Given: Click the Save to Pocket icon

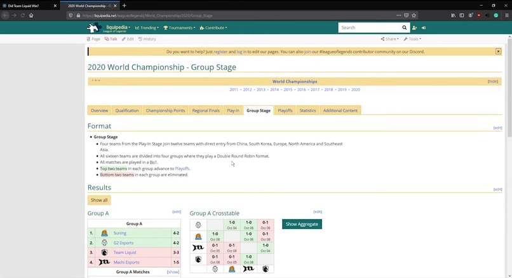Looking at the screenshot, I should click(x=406, y=15).
